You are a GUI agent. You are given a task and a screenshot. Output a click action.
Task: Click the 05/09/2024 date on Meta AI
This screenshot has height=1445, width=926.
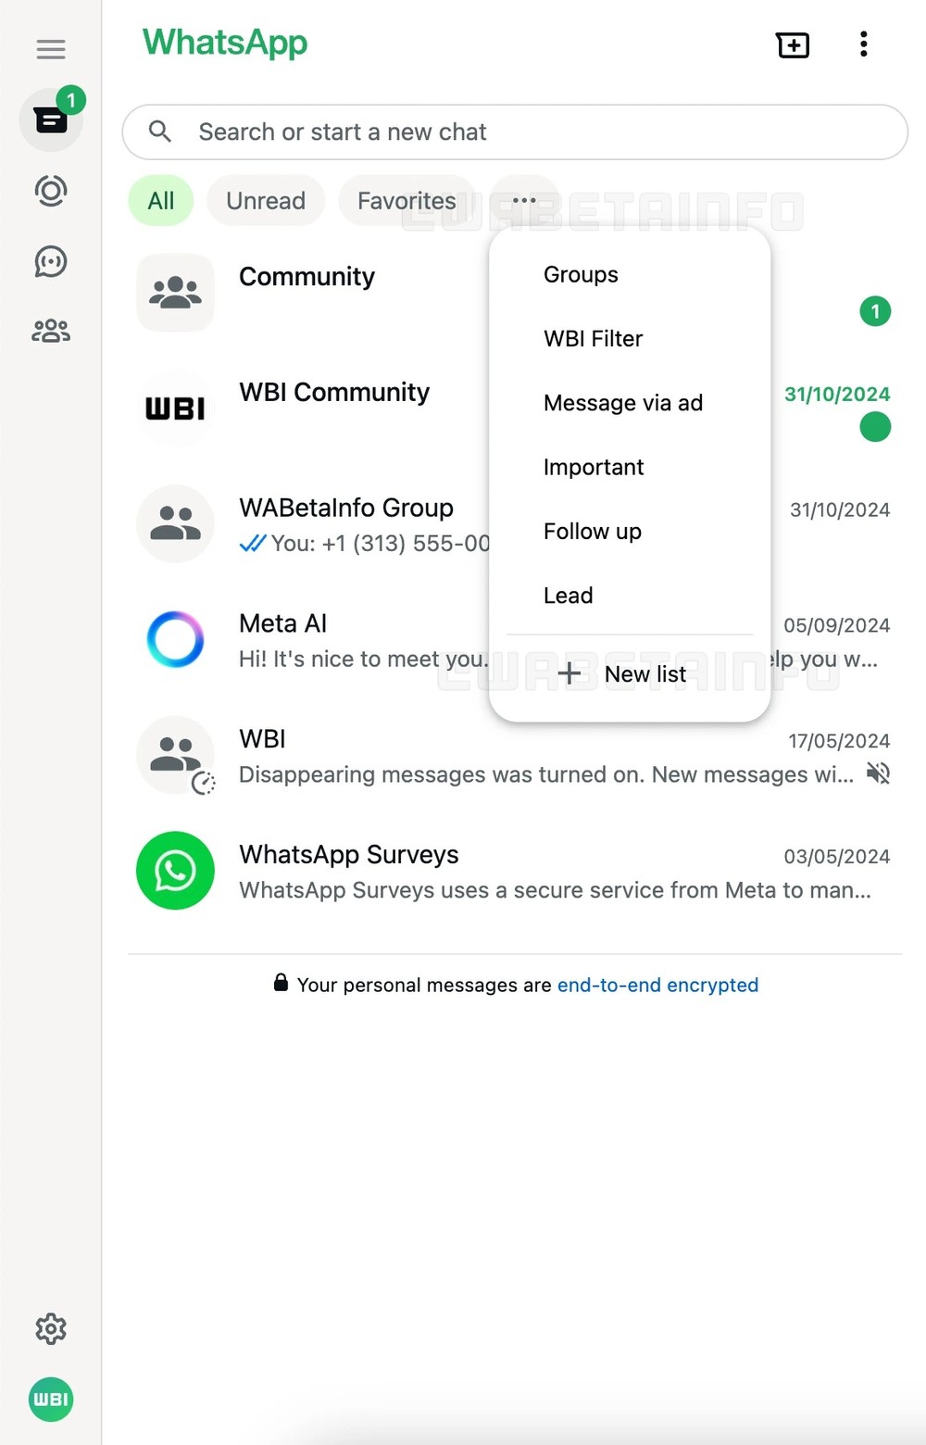(837, 625)
